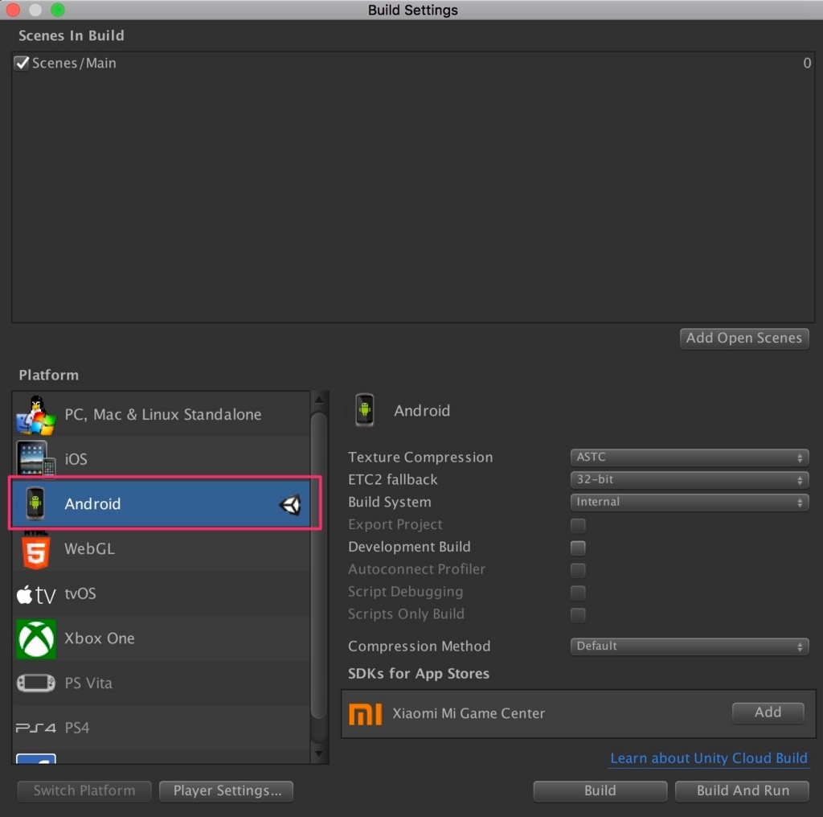823x817 pixels.
Task: Select the Xbox One platform row
Action: pos(161,638)
